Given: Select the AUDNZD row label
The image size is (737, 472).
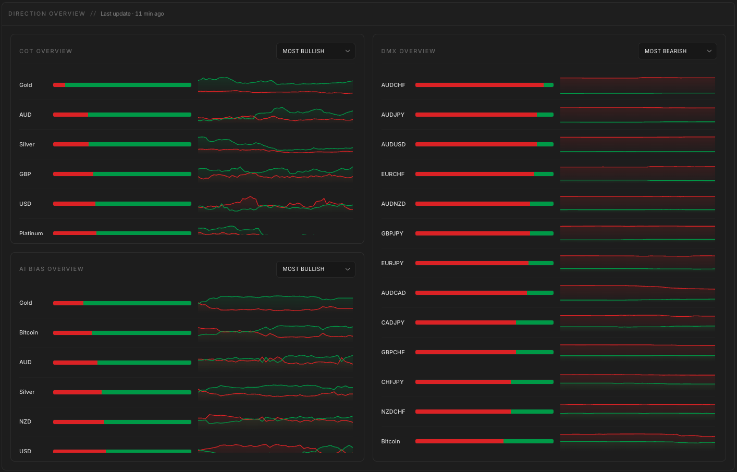Looking at the screenshot, I should point(394,204).
